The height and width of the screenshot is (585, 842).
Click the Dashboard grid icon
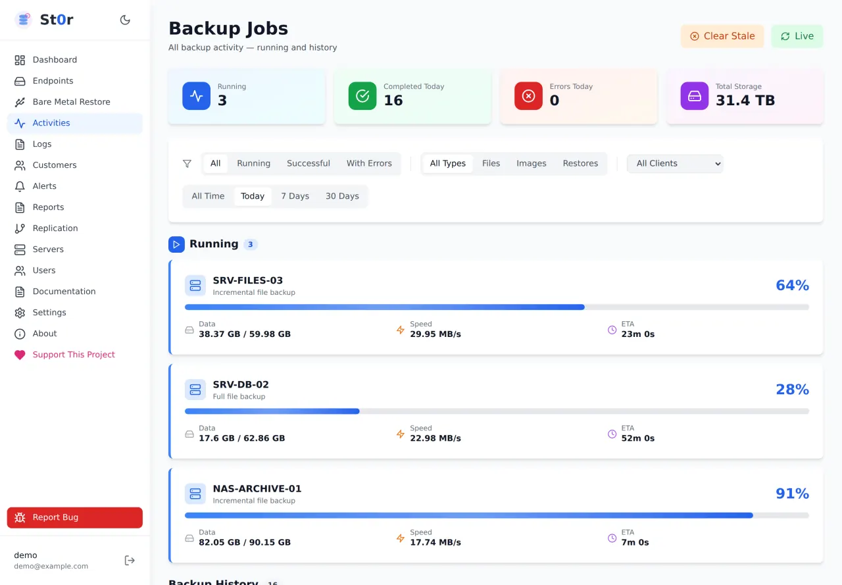pos(20,60)
